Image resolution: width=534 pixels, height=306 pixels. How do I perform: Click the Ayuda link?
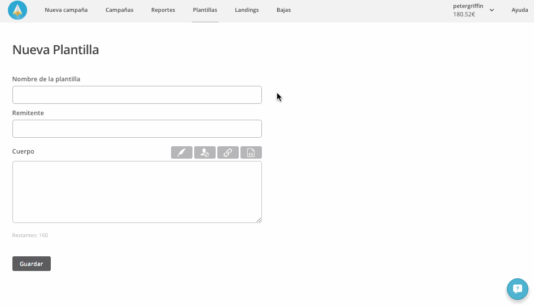[519, 10]
